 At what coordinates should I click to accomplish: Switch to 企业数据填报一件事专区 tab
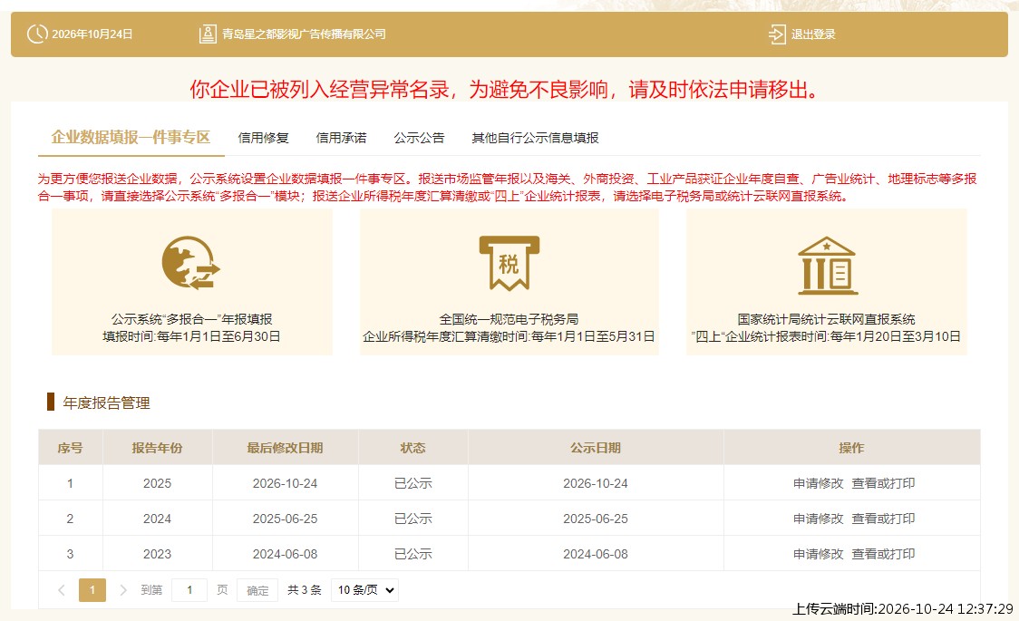click(x=131, y=137)
